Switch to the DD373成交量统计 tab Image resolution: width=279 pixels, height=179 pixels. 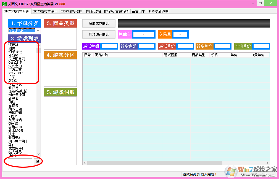[x=45, y=11]
